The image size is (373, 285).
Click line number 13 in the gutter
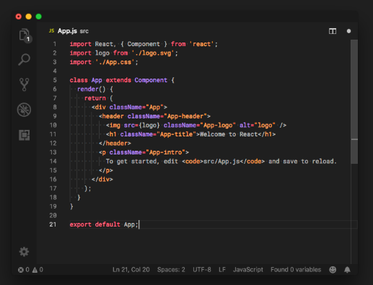click(53, 152)
